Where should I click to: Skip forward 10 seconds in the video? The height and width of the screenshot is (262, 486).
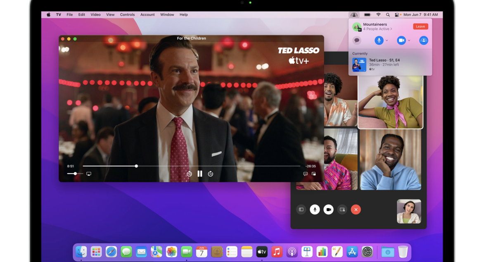point(211,174)
